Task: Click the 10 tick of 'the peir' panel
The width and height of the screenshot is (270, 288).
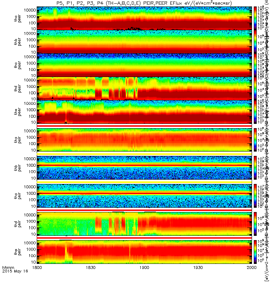Action: 33,262
